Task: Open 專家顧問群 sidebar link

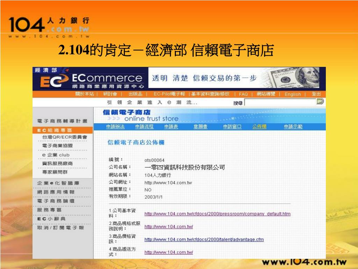Action: click(x=55, y=172)
